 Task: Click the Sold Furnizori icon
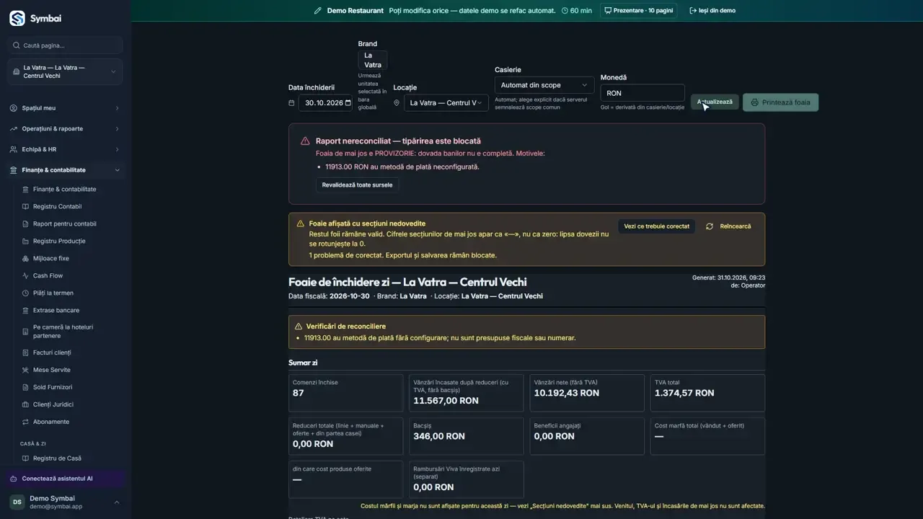(26, 388)
